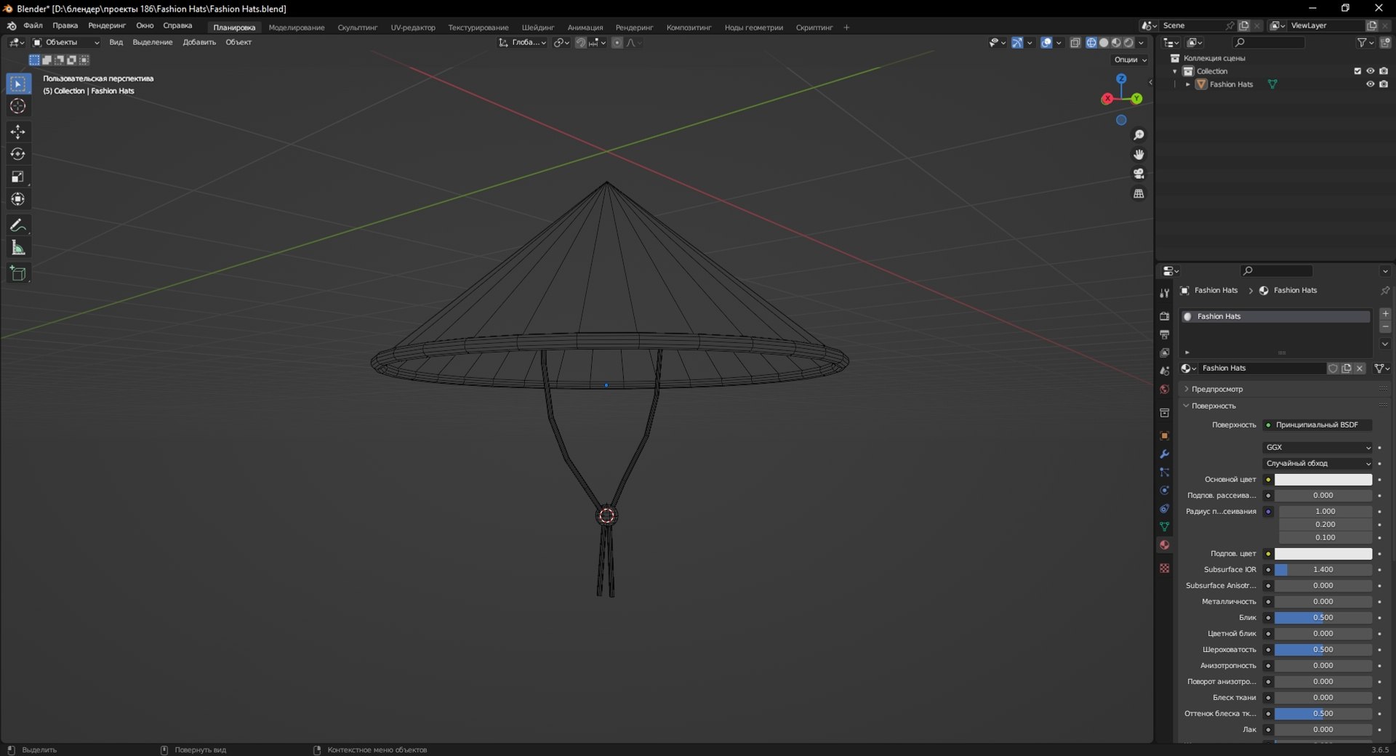Viewport: 1396px width, 756px height.
Task: Open the Глоба... transform orientation dropdown
Action: click(523, 43)
